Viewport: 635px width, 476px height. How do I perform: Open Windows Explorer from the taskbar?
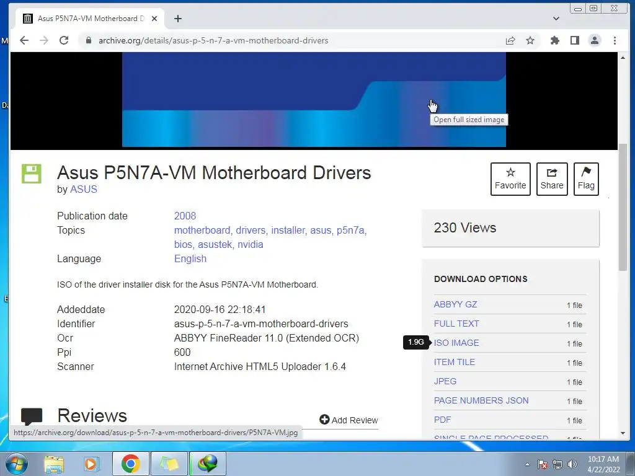tap(54, 464)
